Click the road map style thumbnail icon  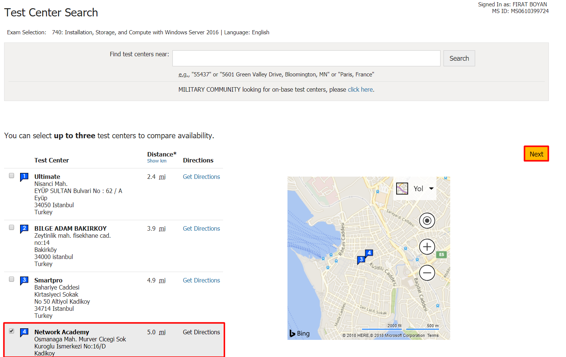point(402,189)
